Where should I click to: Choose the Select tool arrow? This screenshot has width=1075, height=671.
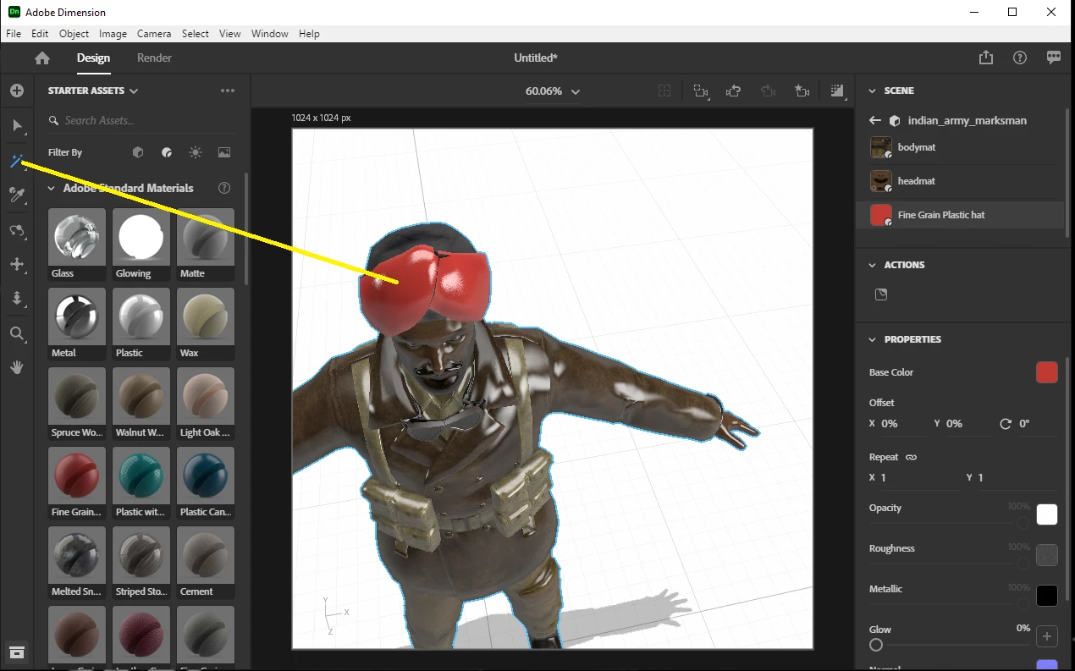(x=17, y=126)
